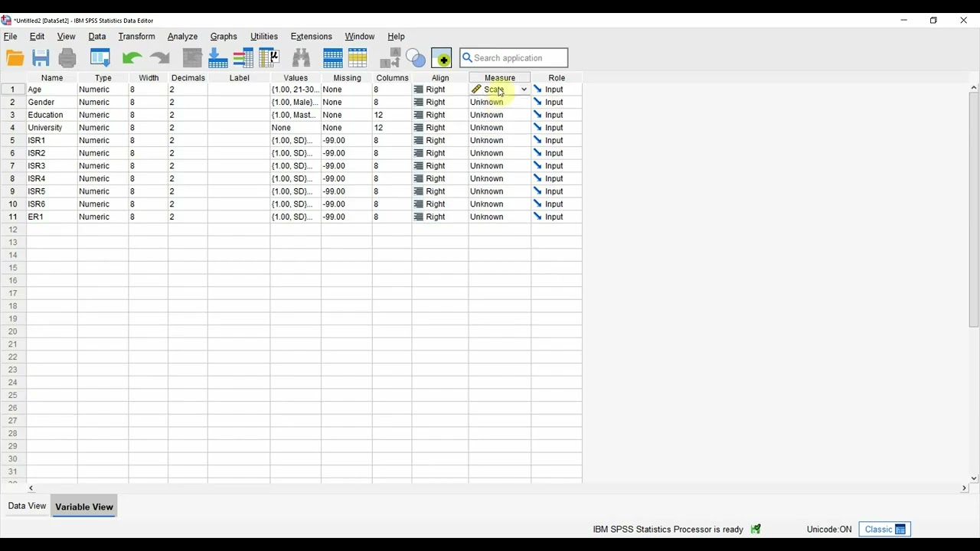
Task: Click toolbar icon with green plus badge
Action: (442, 58)
